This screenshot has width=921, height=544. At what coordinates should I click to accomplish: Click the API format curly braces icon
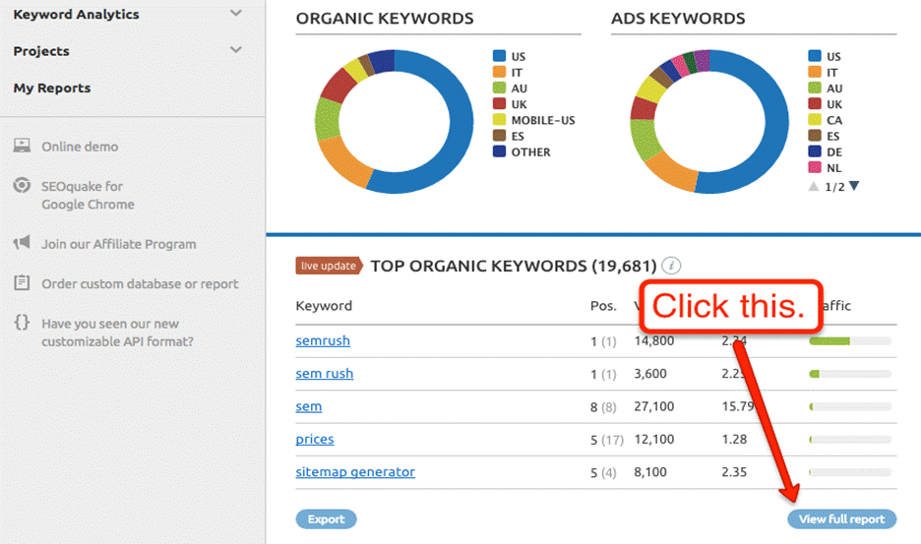point(21,323)
